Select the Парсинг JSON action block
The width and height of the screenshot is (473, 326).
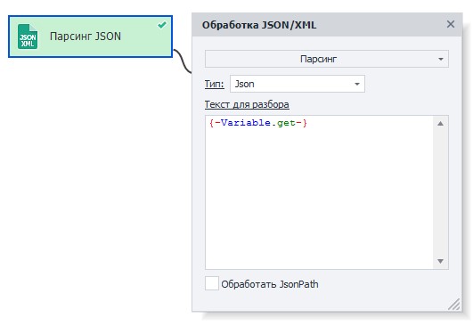pos(91,37)
